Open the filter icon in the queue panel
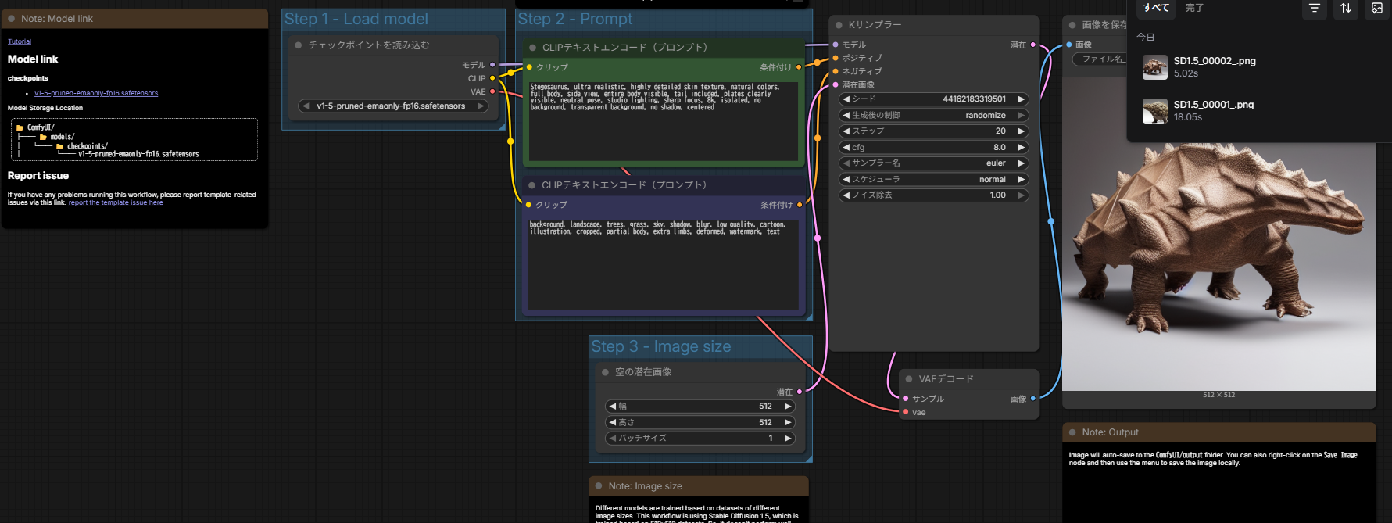 tap(1314, 8)
